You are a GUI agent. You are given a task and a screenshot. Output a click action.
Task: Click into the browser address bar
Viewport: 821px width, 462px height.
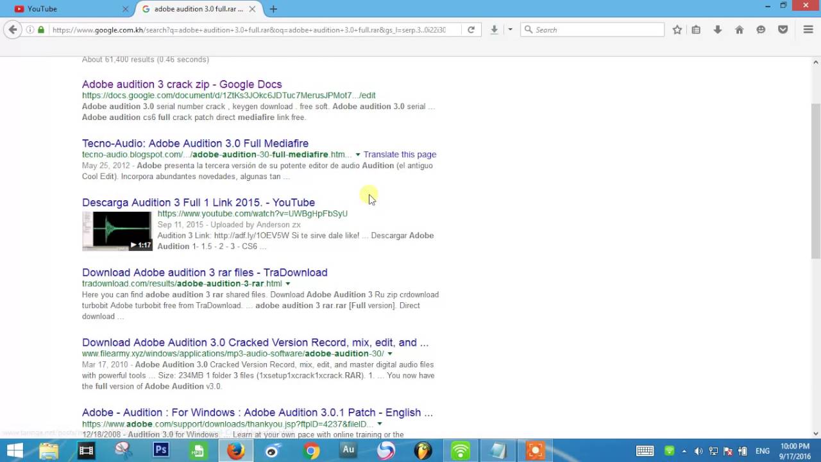249,30
